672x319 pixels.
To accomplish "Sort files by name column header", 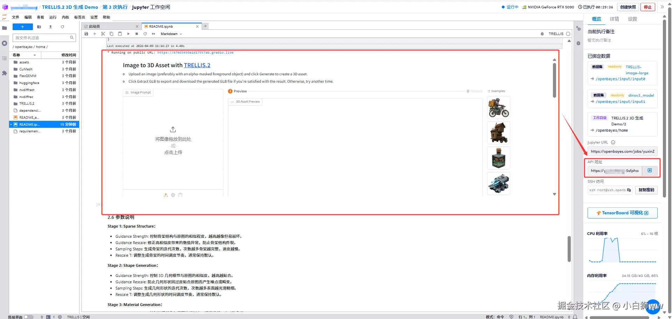I will point(25,55).
